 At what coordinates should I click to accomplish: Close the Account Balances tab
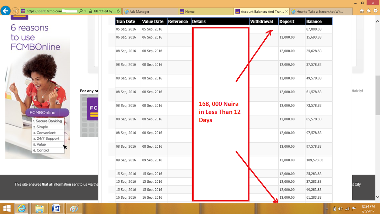click(286, 11)
